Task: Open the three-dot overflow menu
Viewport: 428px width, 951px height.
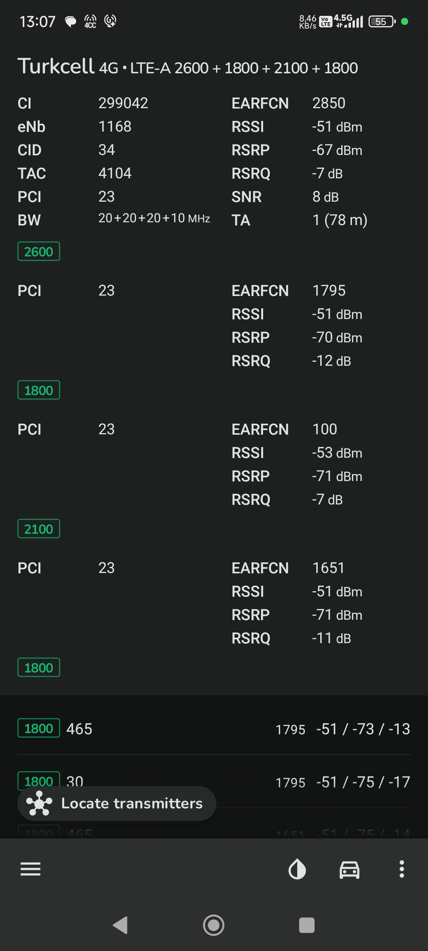Action: [401, 869]
